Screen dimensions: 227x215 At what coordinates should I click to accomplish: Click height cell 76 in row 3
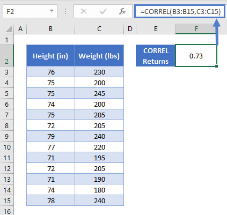click(x=50, y=72)
